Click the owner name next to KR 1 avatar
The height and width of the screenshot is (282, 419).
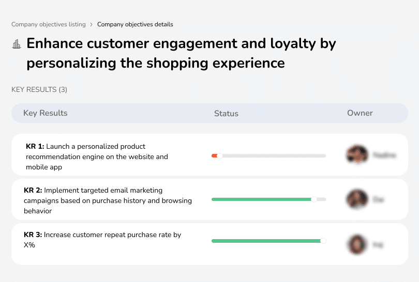[x=384, y=155]
